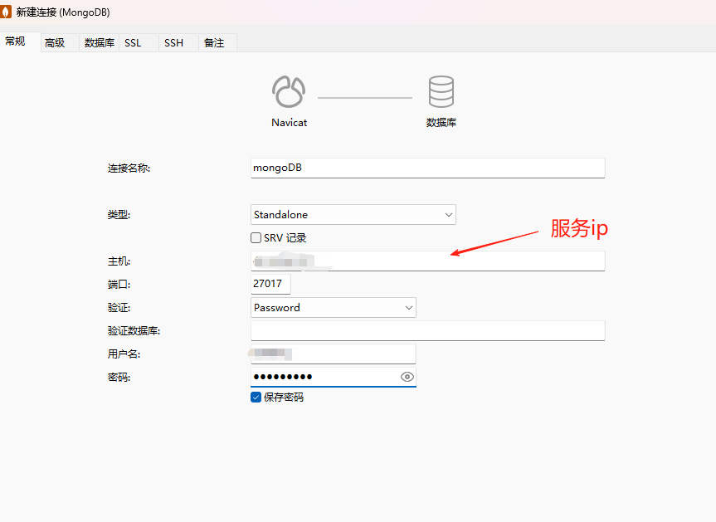Click the 连接名称: label
The width and height of the screenshot is (716, 522).
coord(129,168)
